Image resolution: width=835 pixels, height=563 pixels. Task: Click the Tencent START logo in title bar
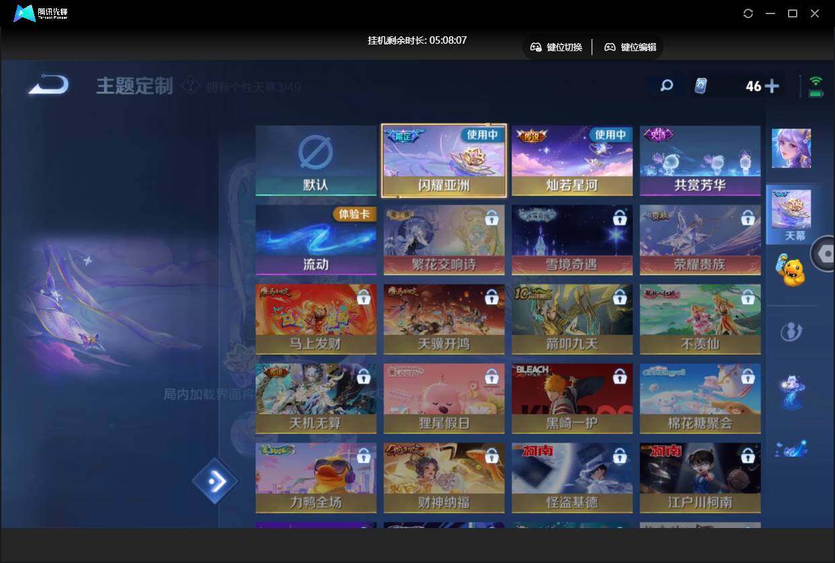tap(40, 13)
